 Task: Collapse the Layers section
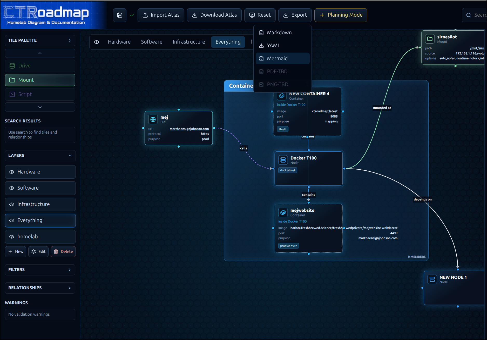70,156
